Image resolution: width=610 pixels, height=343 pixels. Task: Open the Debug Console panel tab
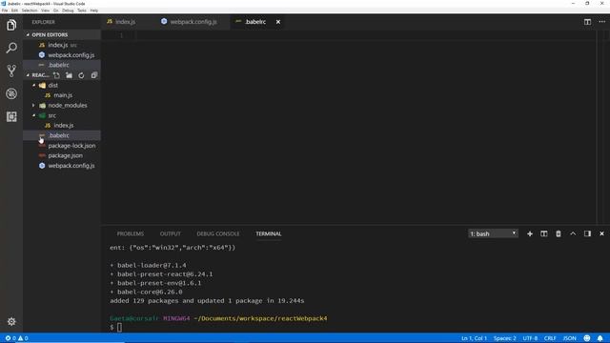coord(218,233)
